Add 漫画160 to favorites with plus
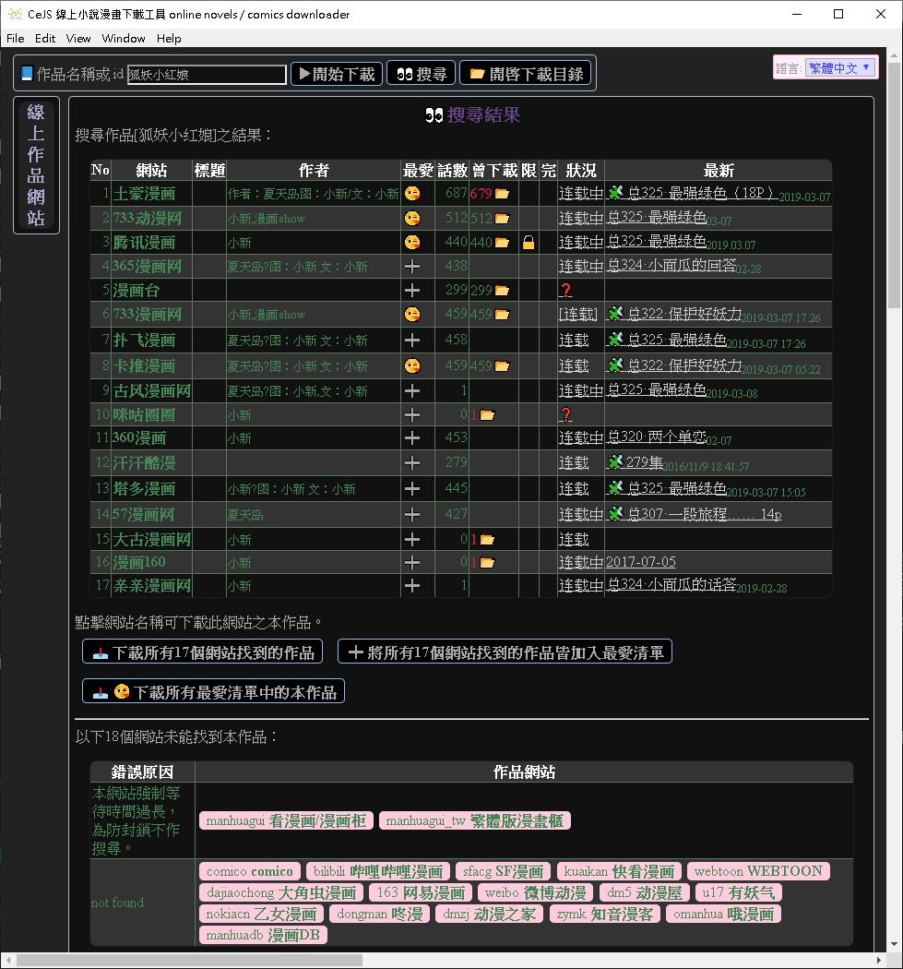The image size is (903, 969). (412, 562)
